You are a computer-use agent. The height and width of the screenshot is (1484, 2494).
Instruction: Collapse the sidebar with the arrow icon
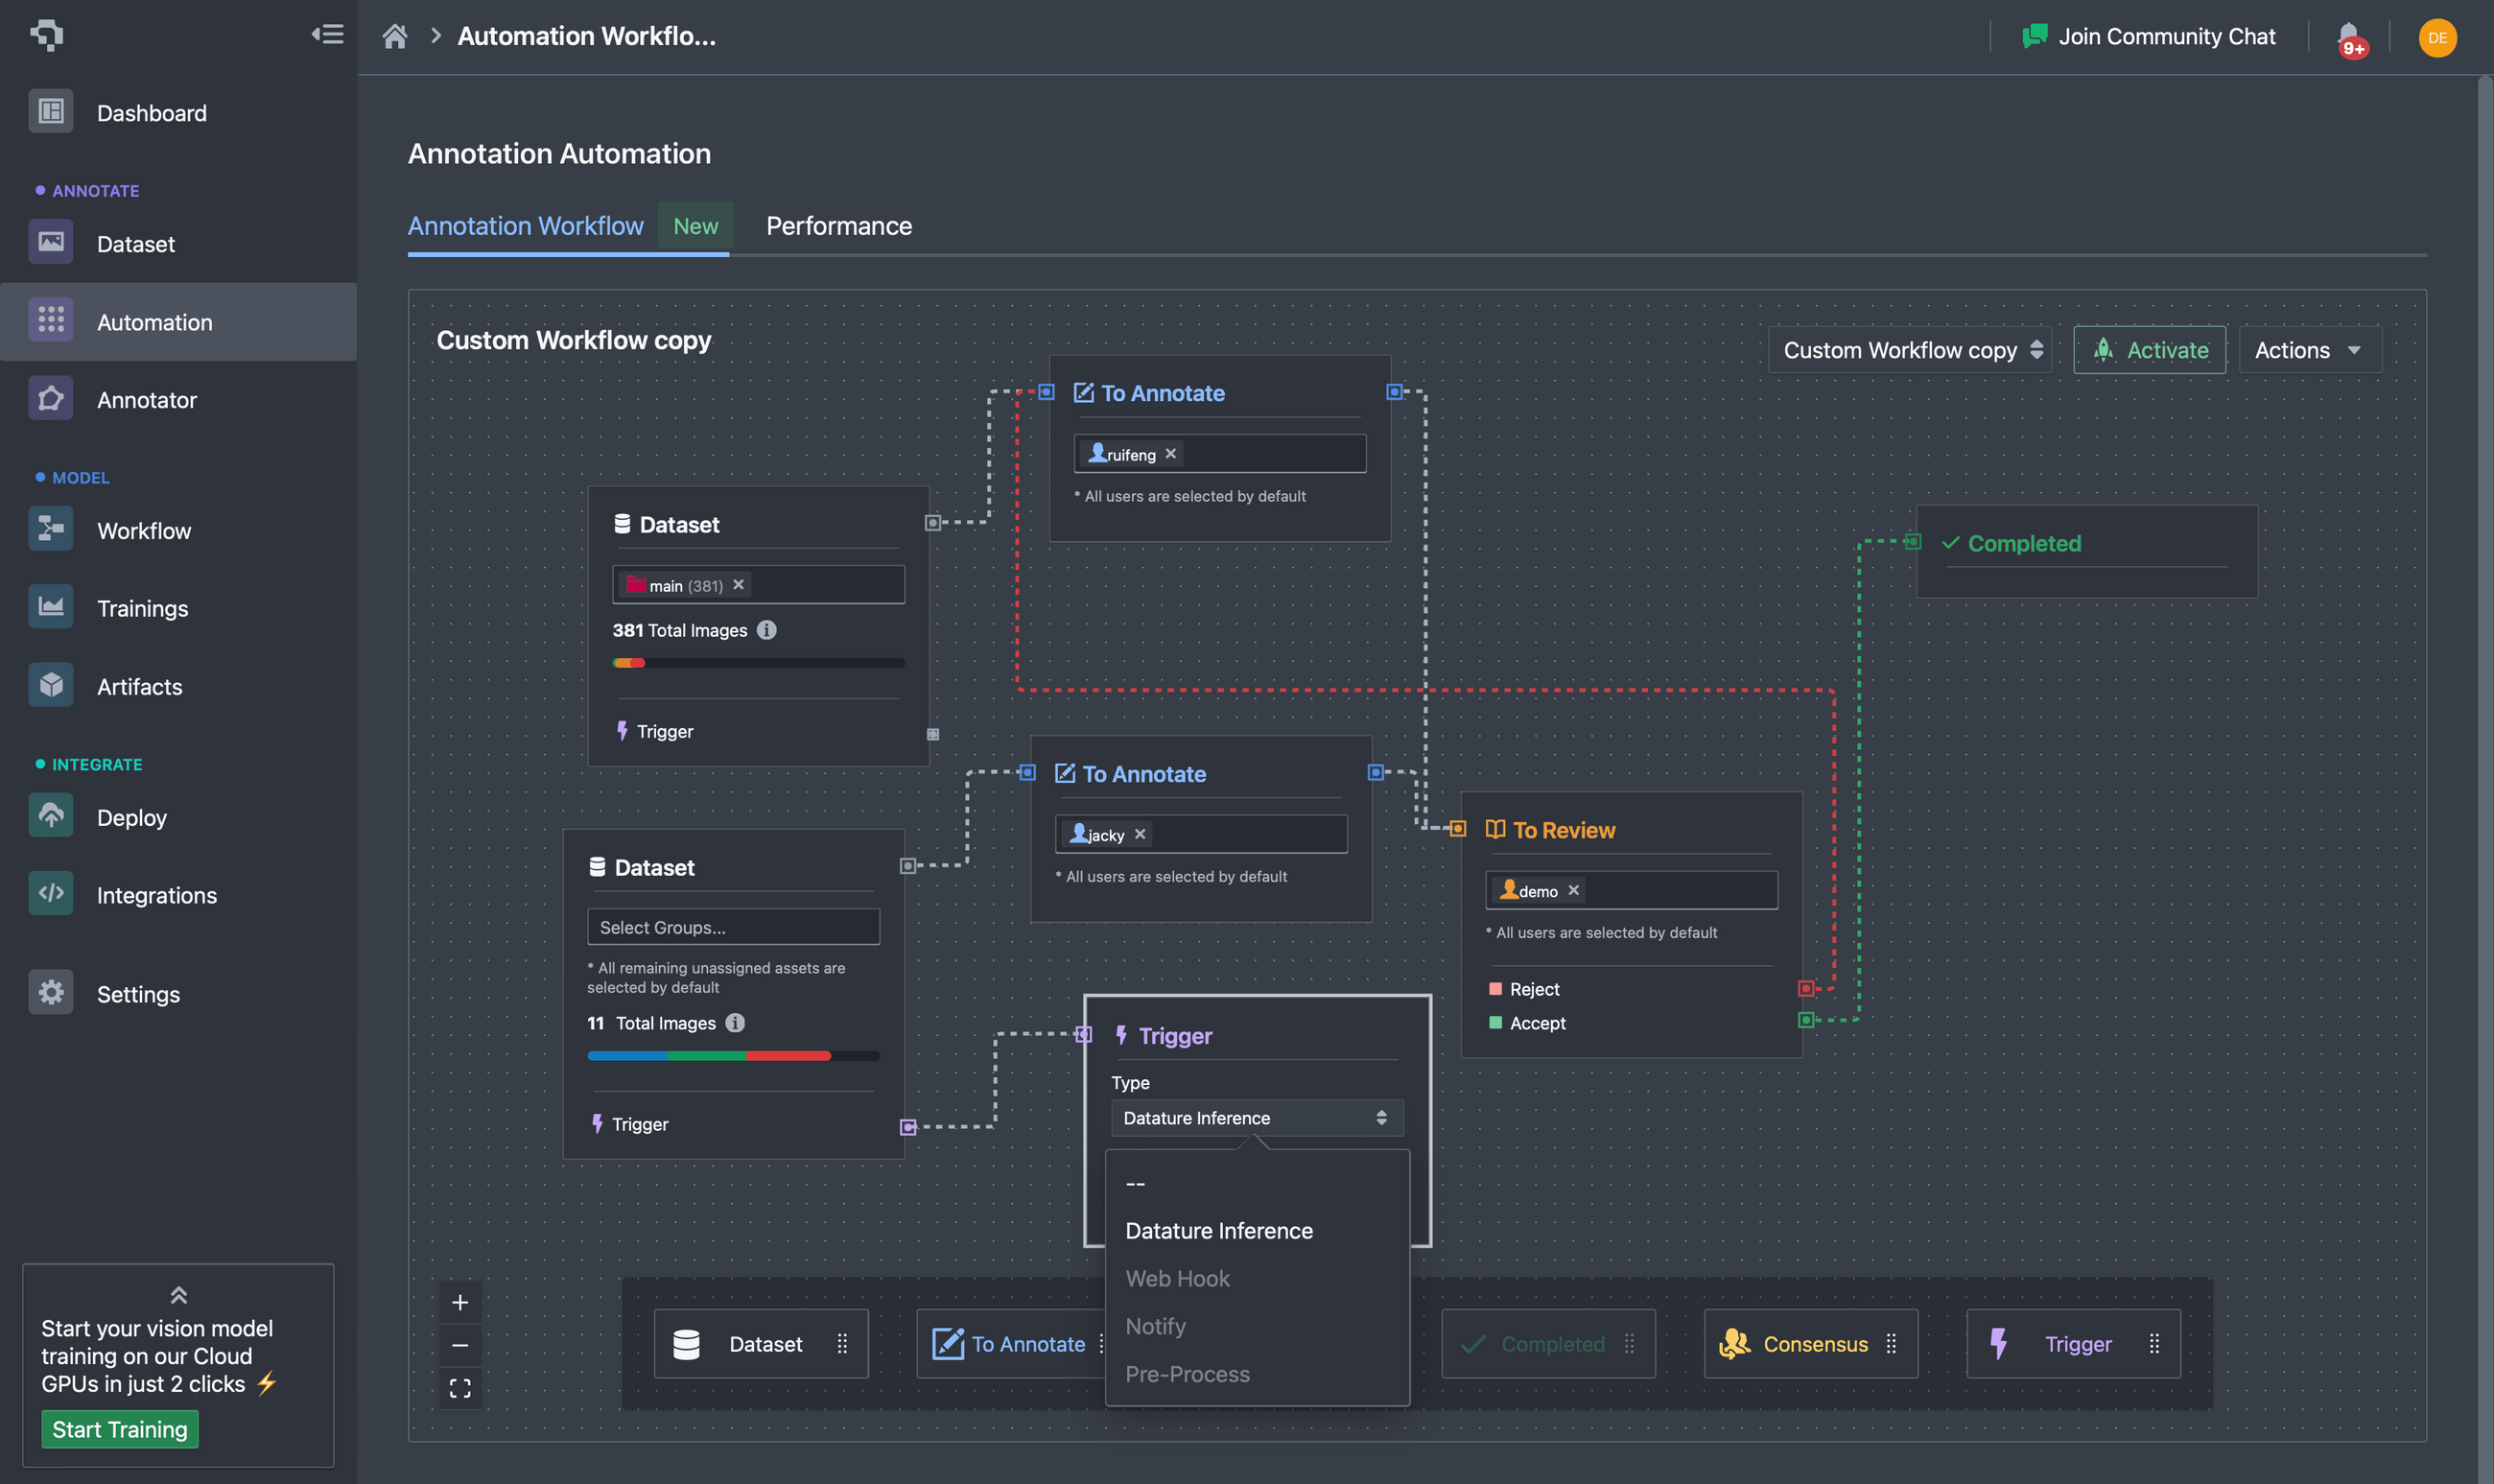[x=327, y=35]
